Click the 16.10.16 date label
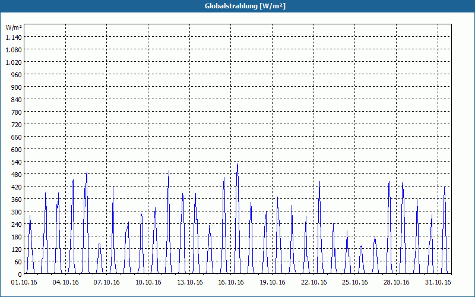Screen dimensions: 475x297 231,282
